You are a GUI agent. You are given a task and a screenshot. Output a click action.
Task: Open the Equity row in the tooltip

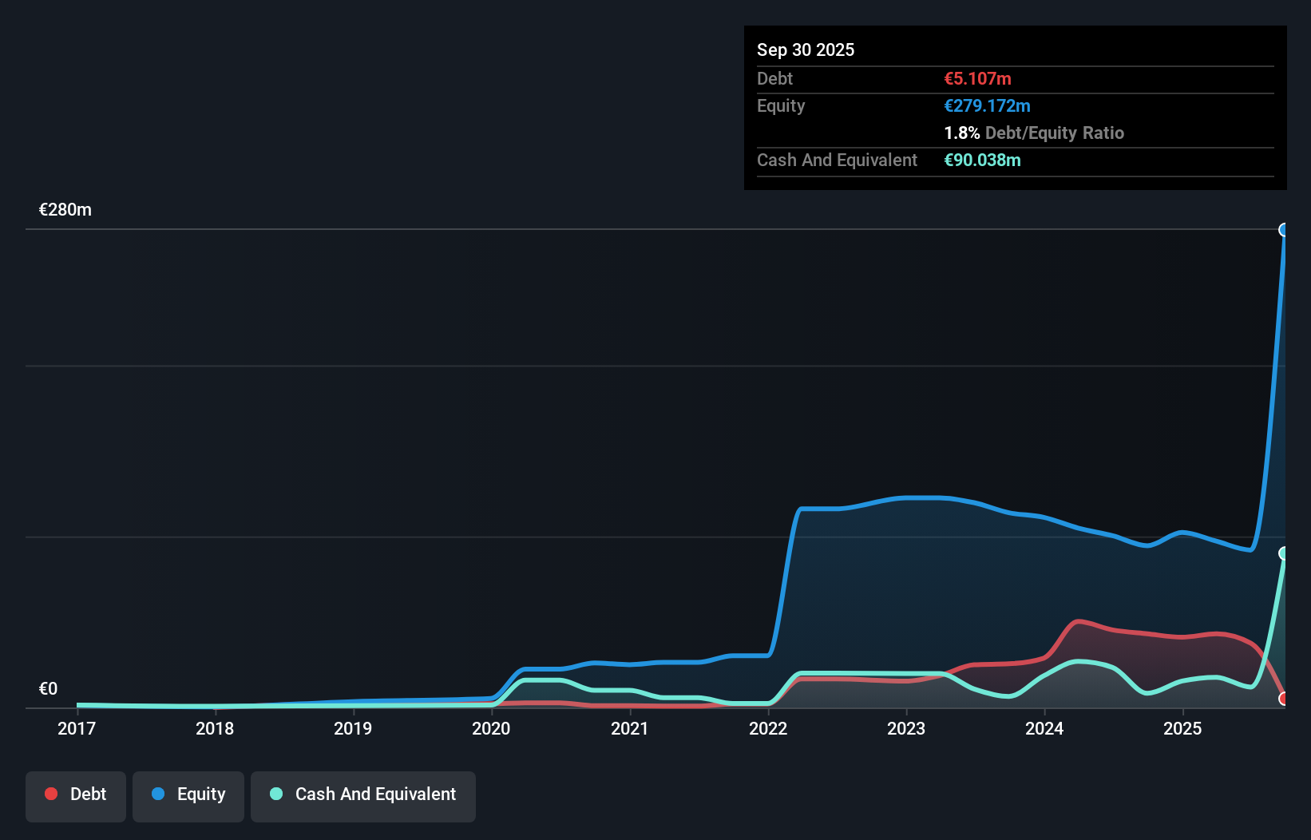pos(780,105)
